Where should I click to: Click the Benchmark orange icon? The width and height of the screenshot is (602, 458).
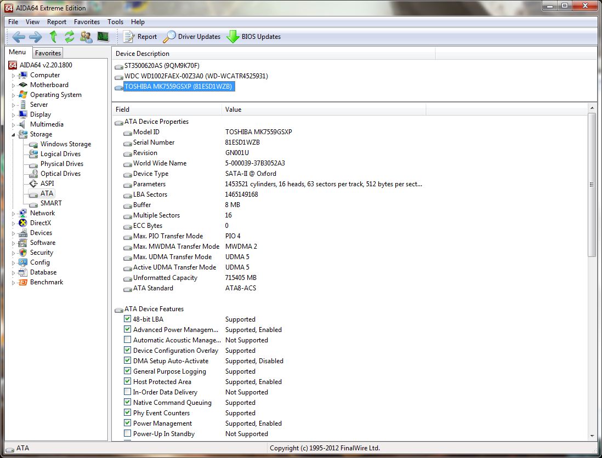(x=23, y=282)
